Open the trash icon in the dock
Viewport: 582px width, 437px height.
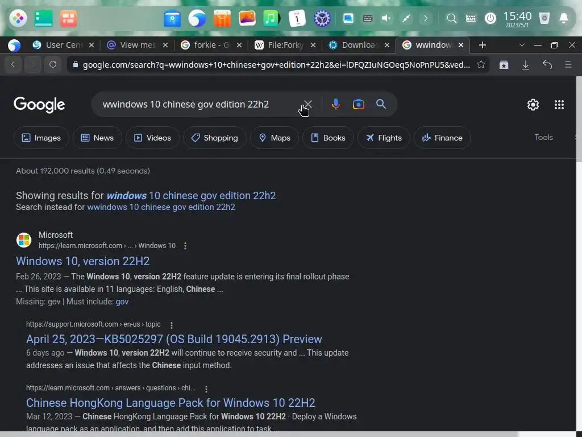544,18
